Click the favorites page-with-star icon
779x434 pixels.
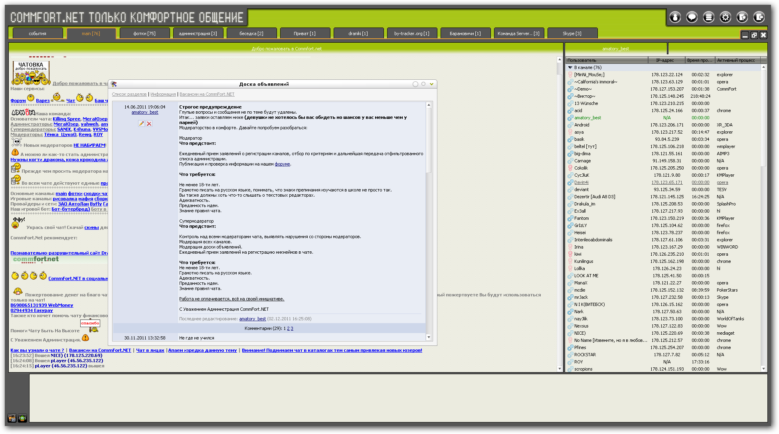click(742, 17)
